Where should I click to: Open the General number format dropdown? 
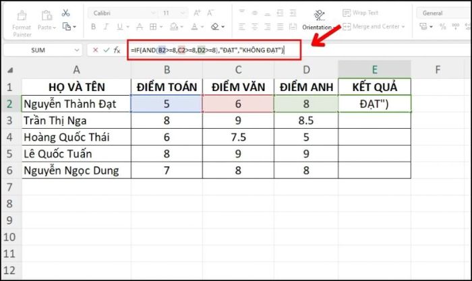coord(444,13)
